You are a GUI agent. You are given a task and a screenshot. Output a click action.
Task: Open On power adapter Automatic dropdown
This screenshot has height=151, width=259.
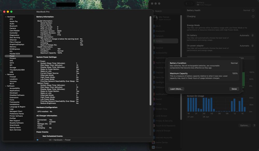tap(247, 46)
